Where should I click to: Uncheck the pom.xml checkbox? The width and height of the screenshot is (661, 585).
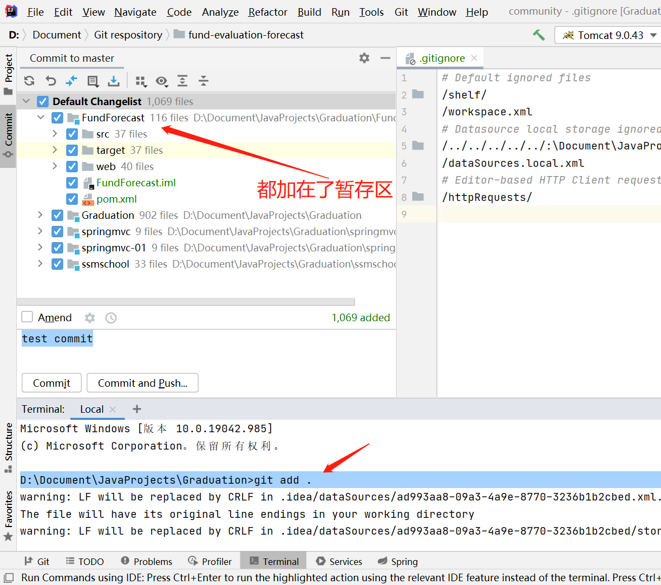point(72,199)
